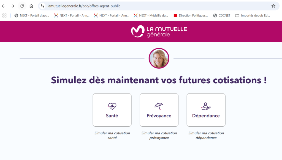Open the CDCNET bookmark
Image resolution: width=282 pixels, height=160 pixels.
(x=222, y=15)
